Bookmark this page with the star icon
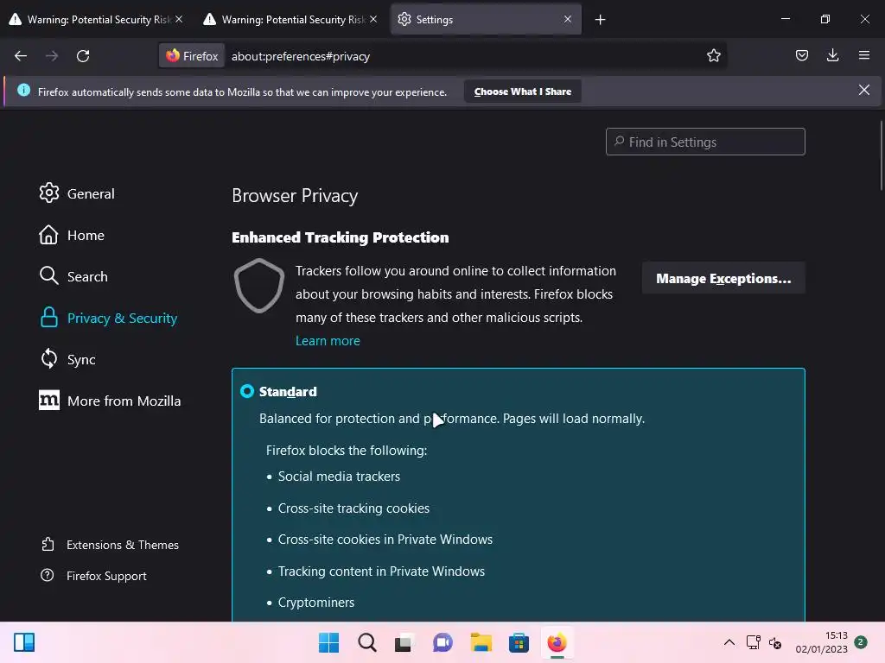Viewport: 885px width, 663px height. 713,55
